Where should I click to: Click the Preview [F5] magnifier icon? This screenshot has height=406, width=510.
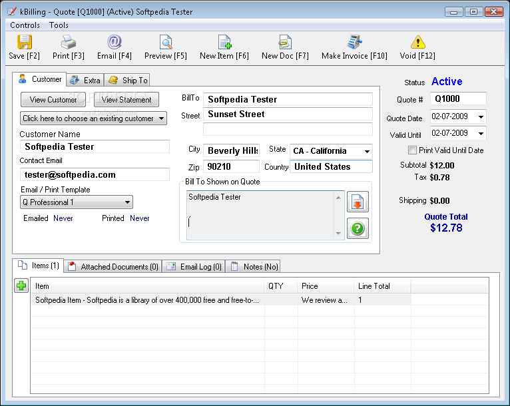coord(166,42)
